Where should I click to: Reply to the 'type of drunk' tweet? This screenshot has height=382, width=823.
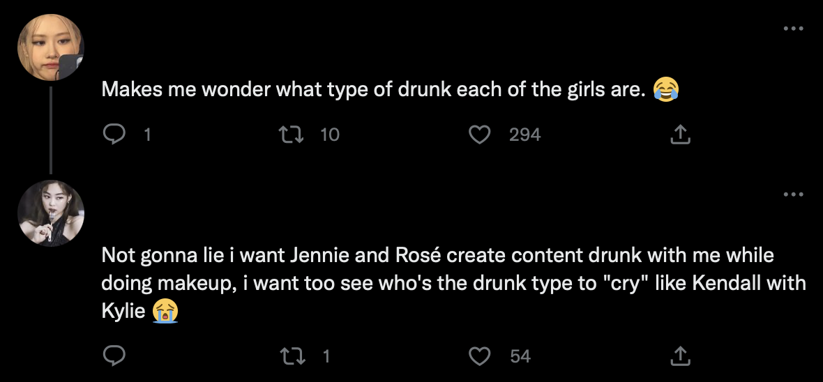pyautogui.click(x=113, y=135)
